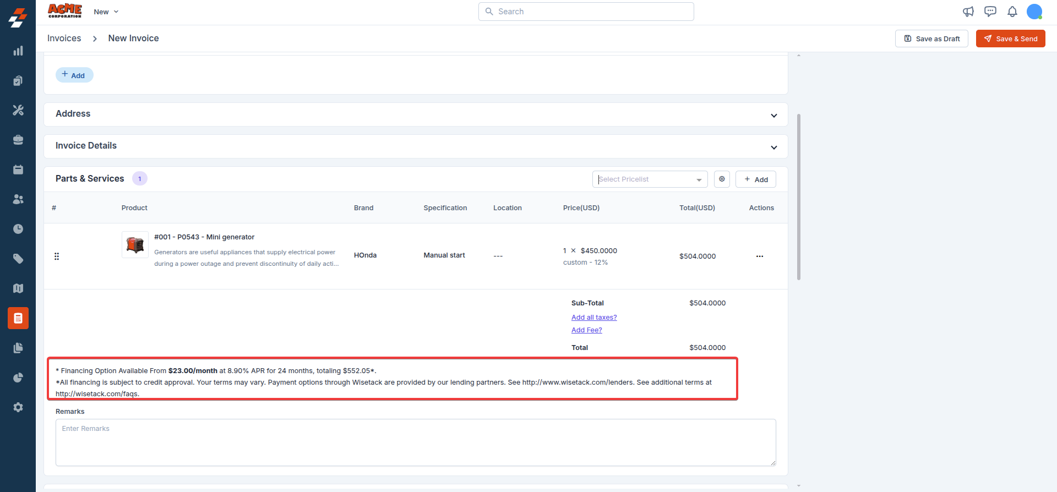Open the Select Pricelist dropdown
The image size is (1057, 492).
(x=650, y=179)
